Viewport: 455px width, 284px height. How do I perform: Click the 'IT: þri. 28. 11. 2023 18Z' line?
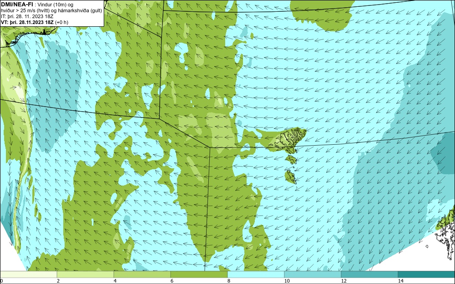coord(27,16)
